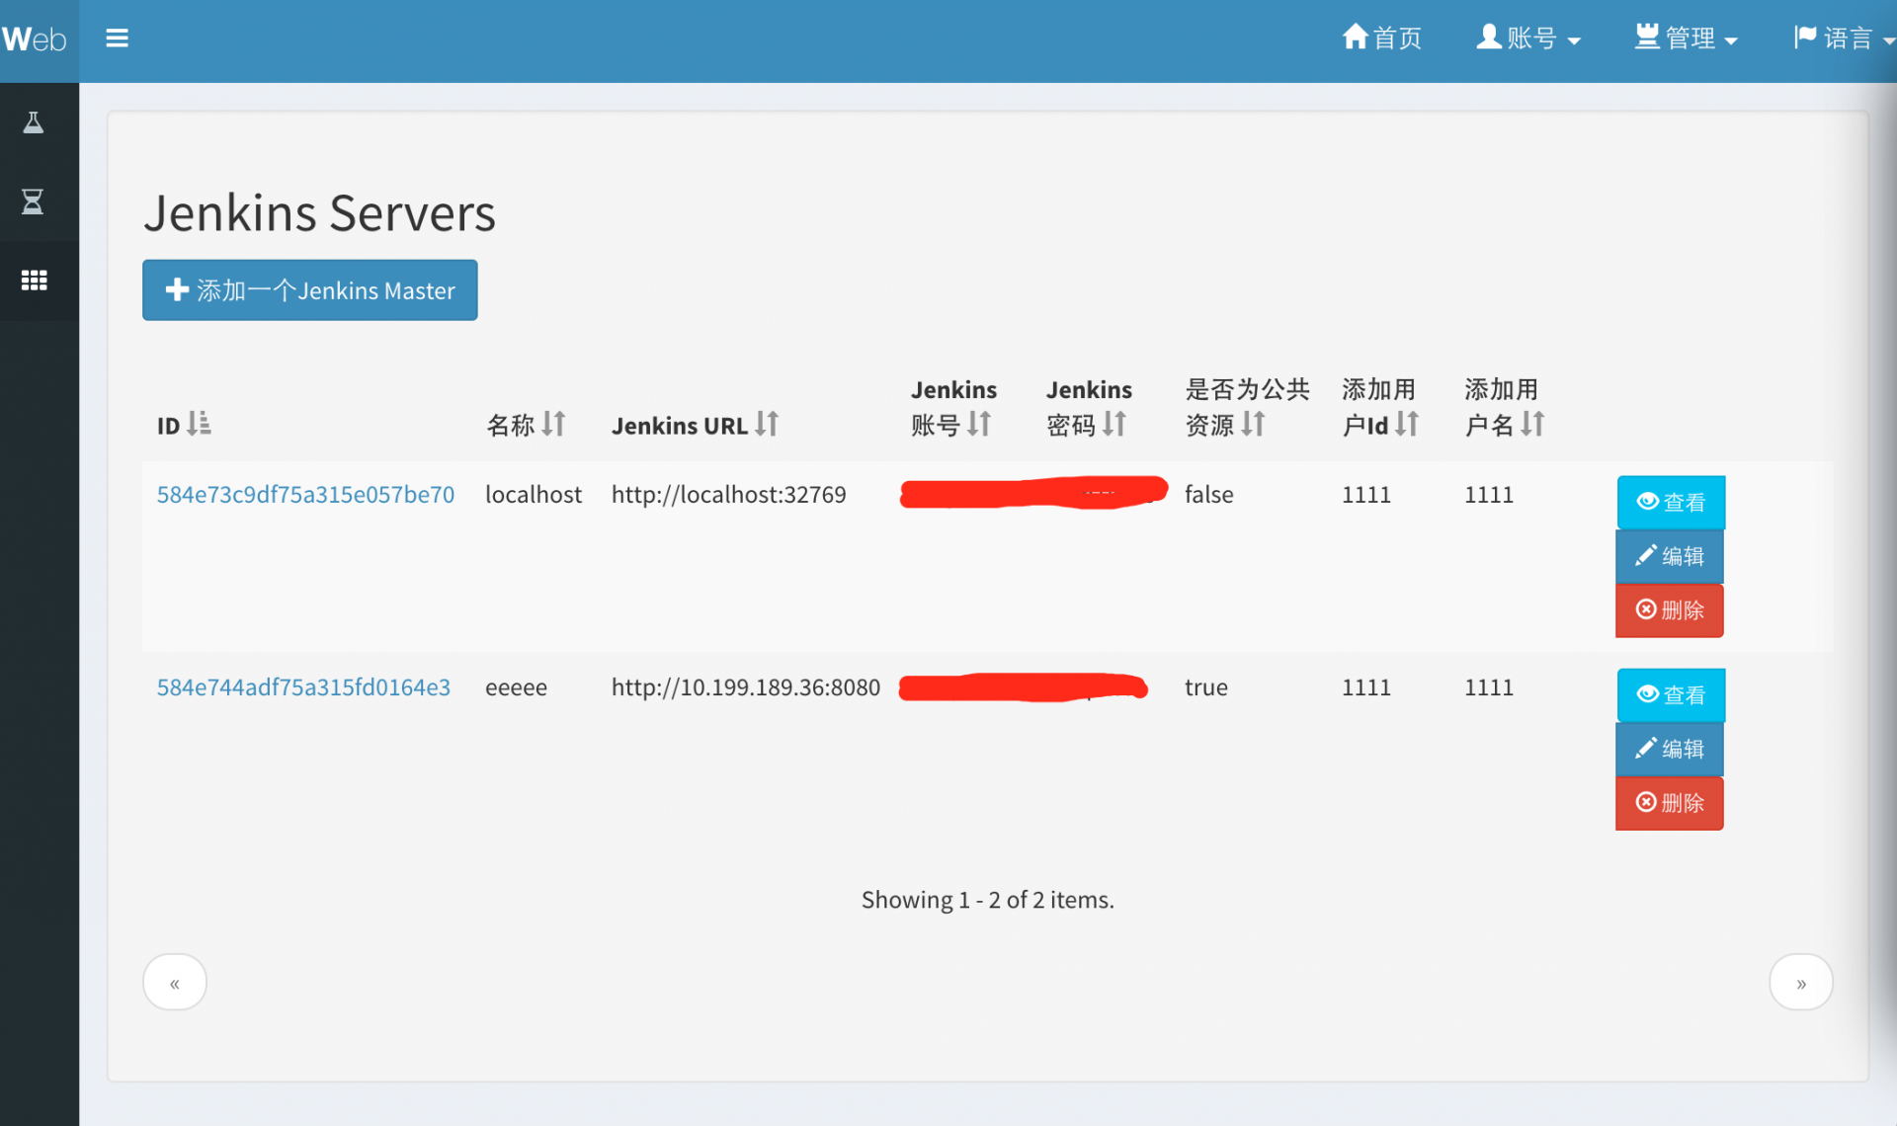Click the localhost name cell
The width and height of the screenshot is (1897, 1126).
coord(534,494)
